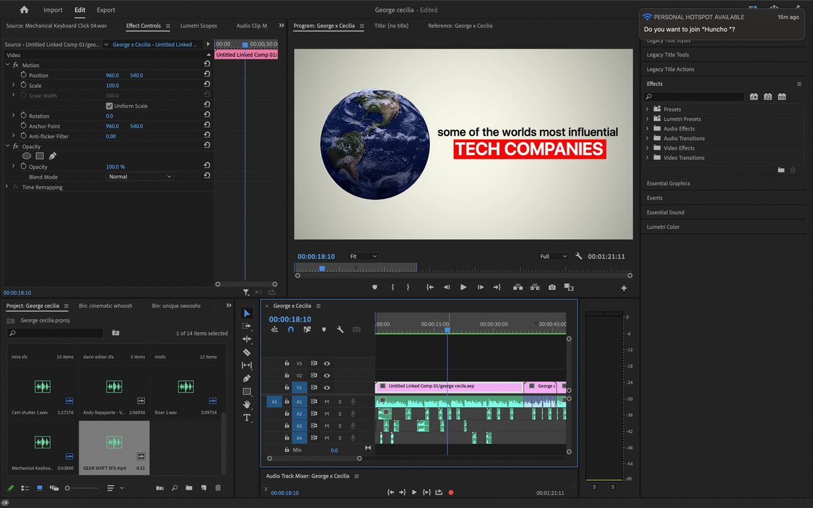
Task: Select the Pen tool in timeline toolbar
Action: point(247,378)
